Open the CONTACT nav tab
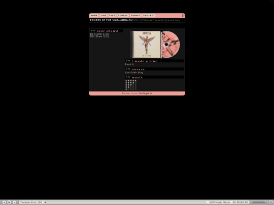Viewport: 274px width, 205px height. 149,16
